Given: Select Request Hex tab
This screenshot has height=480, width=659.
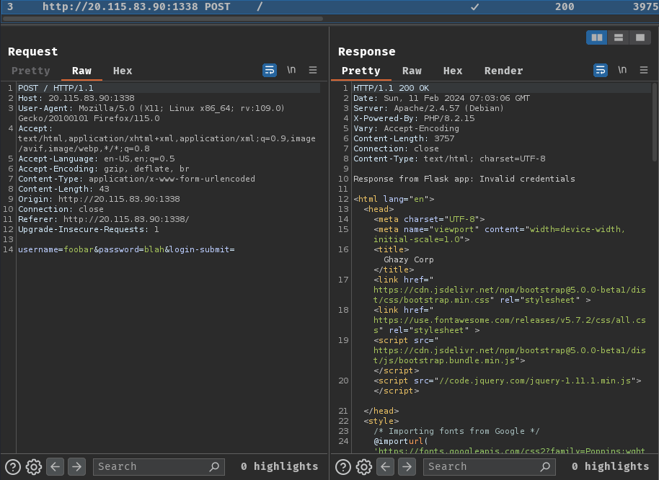Looking at the screenshot, I should 123,71.
